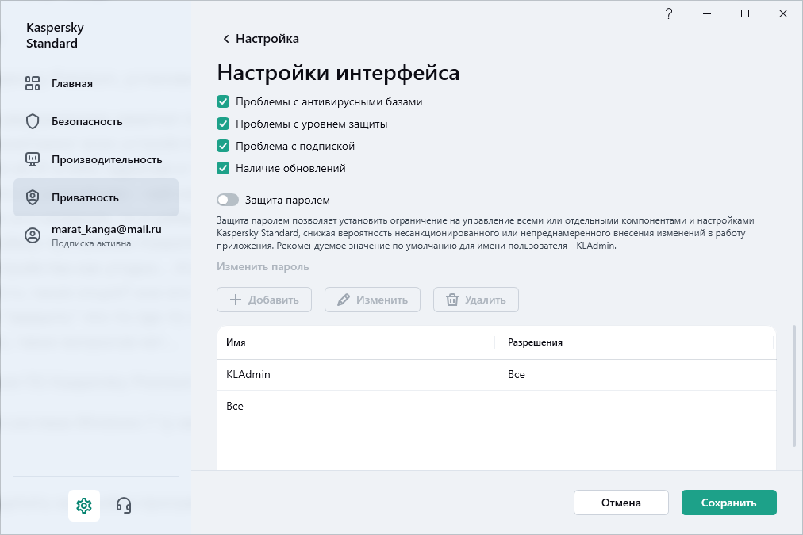The height and width of the screenshot is (535, 803).
Task: Open the settings gear icon
Action: click(84, 506)
